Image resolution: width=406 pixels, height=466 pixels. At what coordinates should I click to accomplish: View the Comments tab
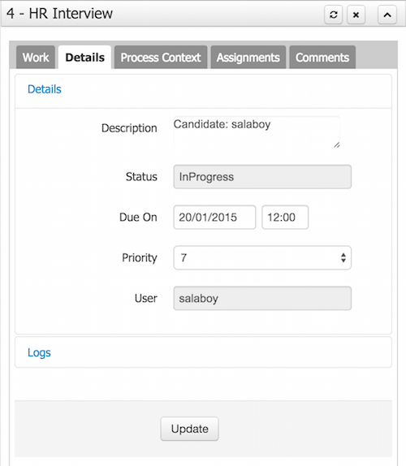pos(322,58)
